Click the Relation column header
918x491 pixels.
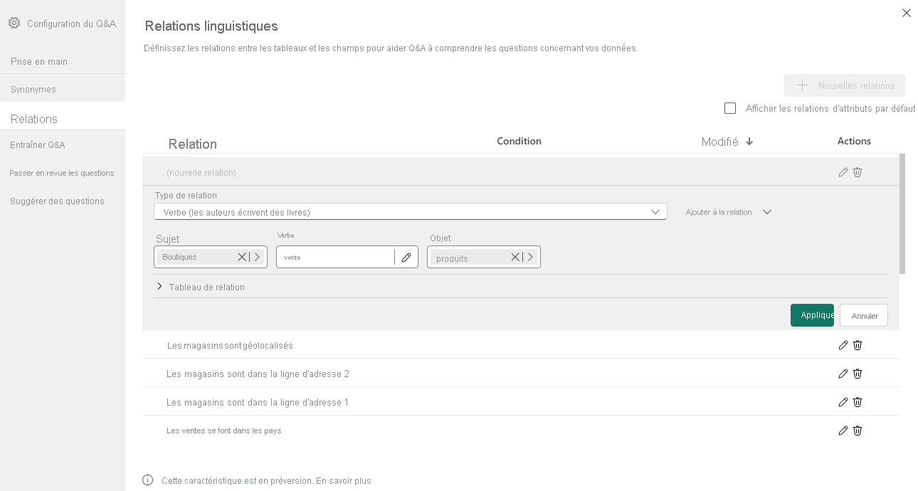[x=193, y=144]
